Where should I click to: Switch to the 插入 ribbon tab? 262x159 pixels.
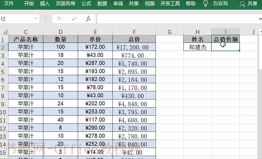(45, 3)
